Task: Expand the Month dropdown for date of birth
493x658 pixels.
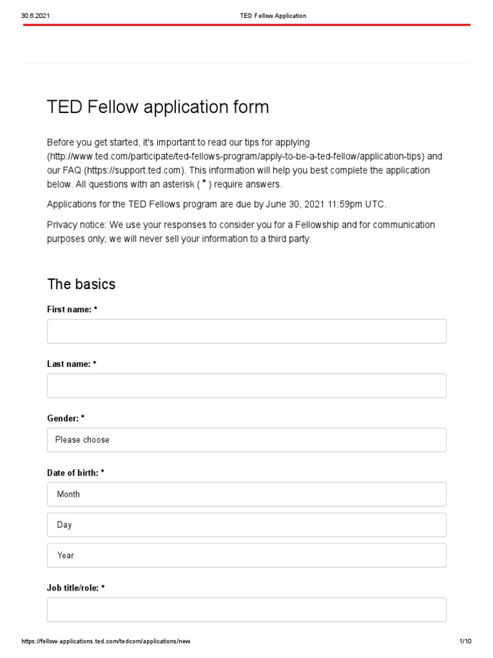Action: pos(246,494)
